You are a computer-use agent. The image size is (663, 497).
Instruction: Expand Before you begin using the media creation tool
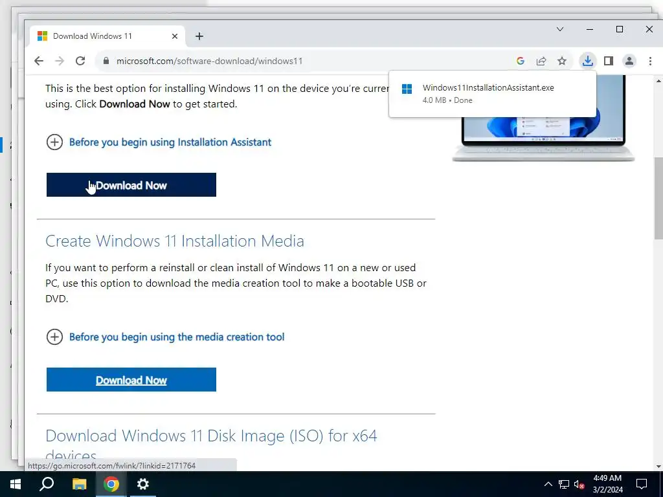177,337
